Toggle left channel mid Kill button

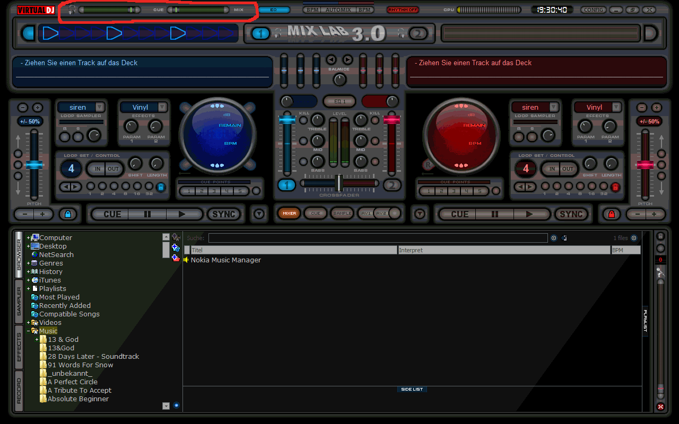coord(303,141)
